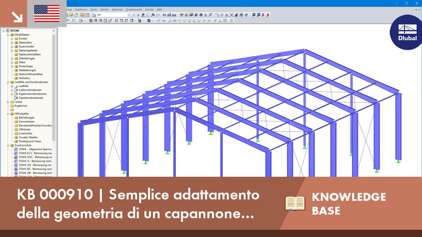Open STAHL AISC module entry
Image resolution: width=422 pixels, height=237 pixels.
click(35, 157)
